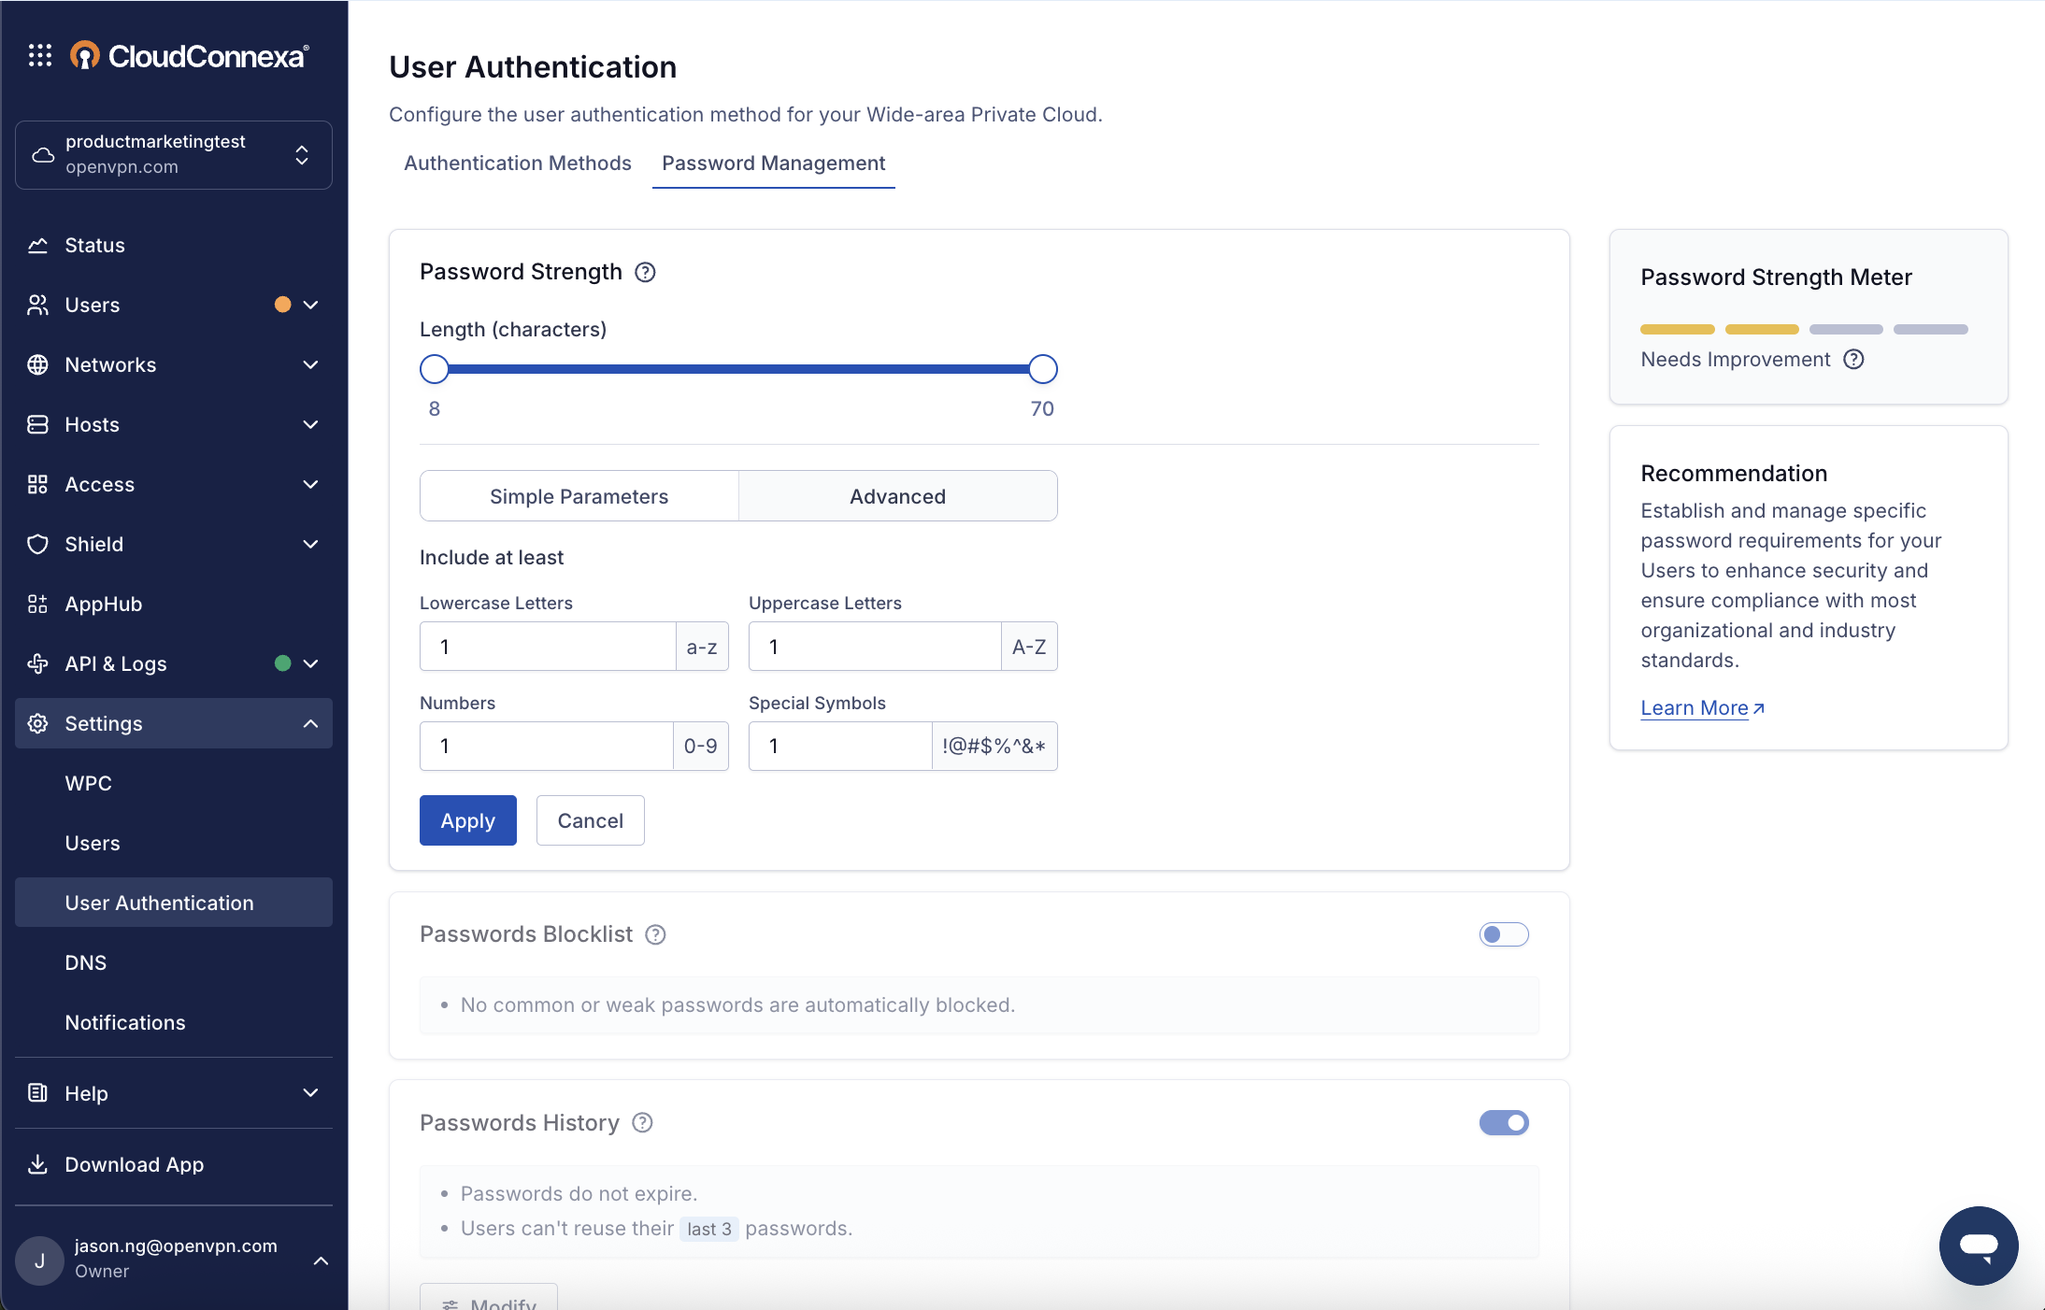Select Simple Parameters option

tap(579, 496)
